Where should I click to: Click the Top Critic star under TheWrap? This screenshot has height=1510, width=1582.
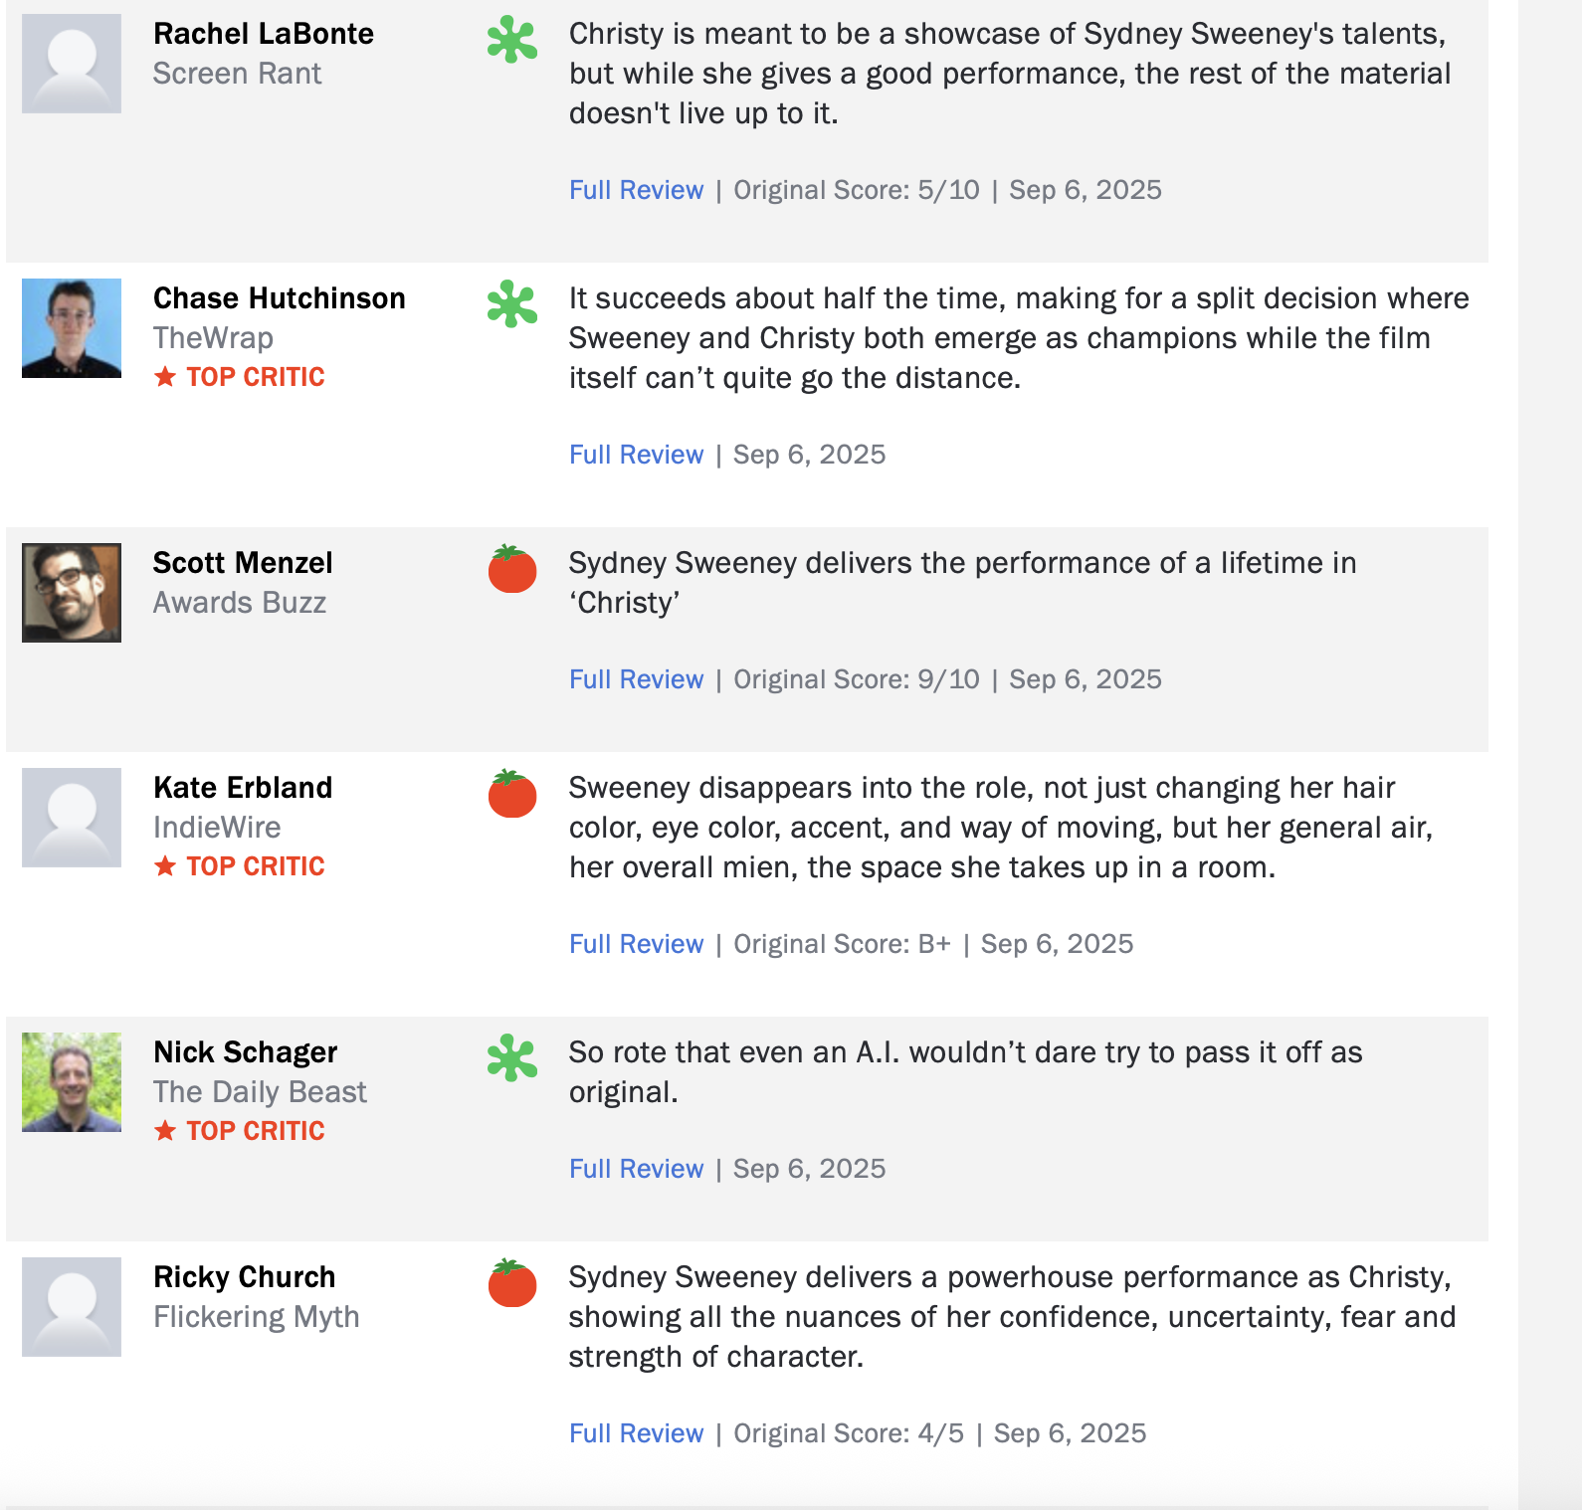[x=165, y=377]
